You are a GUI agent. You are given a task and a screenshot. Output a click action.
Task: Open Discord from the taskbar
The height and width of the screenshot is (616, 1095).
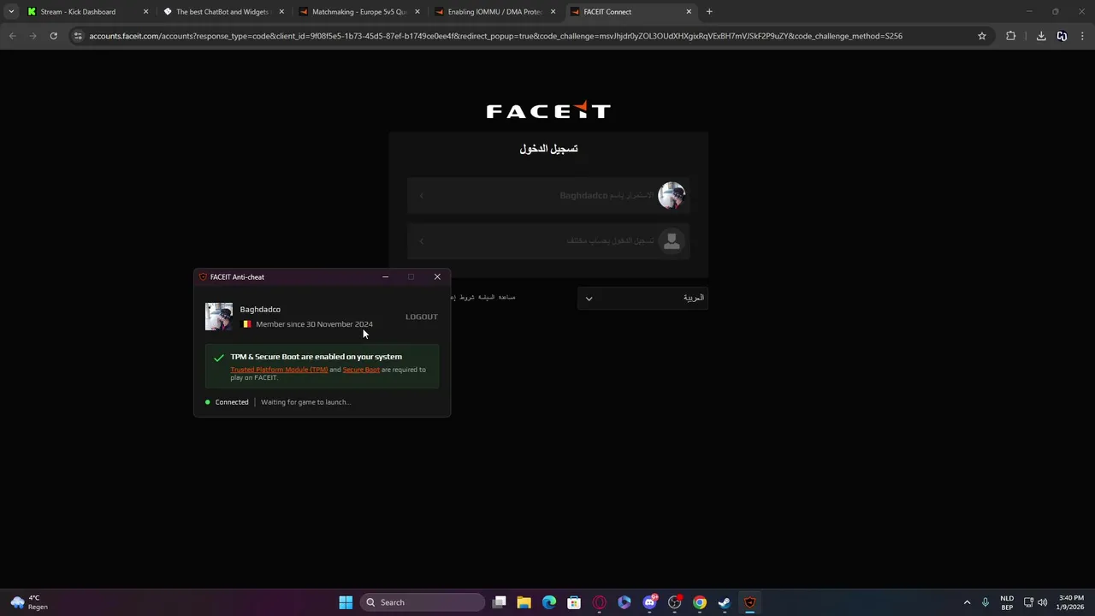649,602
